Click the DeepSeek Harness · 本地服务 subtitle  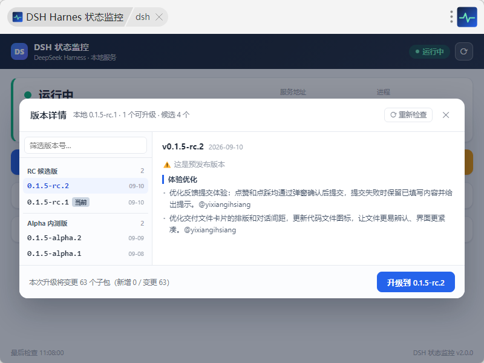pos(75,57)
